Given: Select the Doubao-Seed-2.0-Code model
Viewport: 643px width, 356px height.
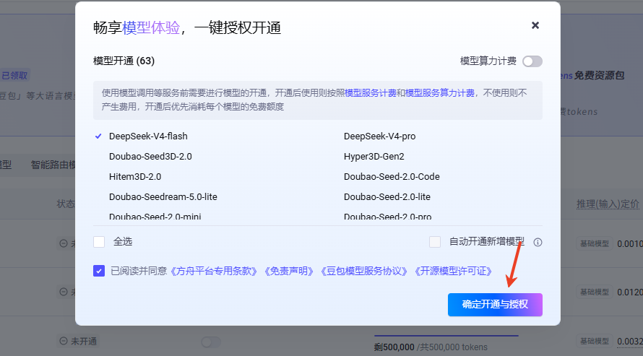Looking at the screenshot, I should click(392, 177).
